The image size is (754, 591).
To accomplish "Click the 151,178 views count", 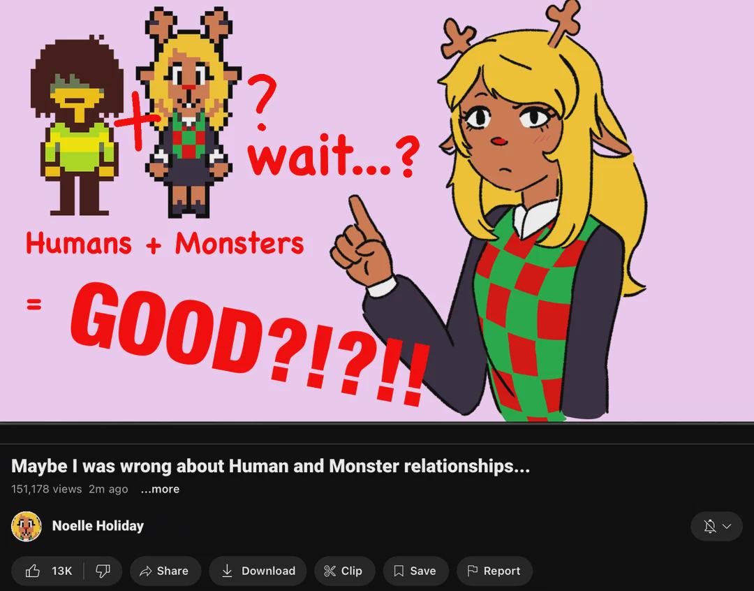I will tap(46, 489).
